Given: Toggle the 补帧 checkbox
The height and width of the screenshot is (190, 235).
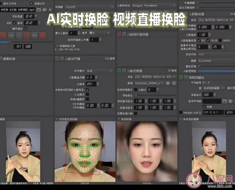Looking at the screenshot, I should 204,107.
